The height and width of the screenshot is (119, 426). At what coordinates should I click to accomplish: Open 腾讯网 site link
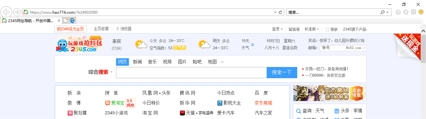click(187, 93)
